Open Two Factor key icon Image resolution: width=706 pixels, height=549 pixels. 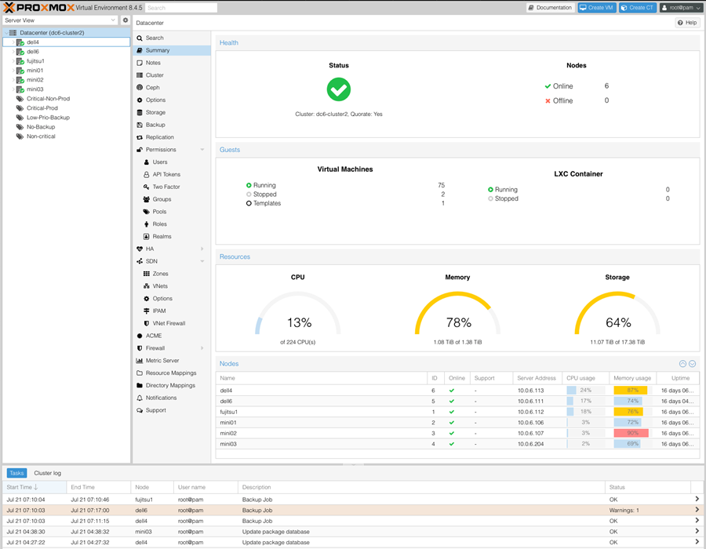(147, 187)
